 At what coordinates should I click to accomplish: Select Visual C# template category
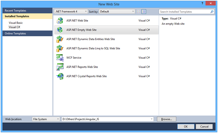15,27
